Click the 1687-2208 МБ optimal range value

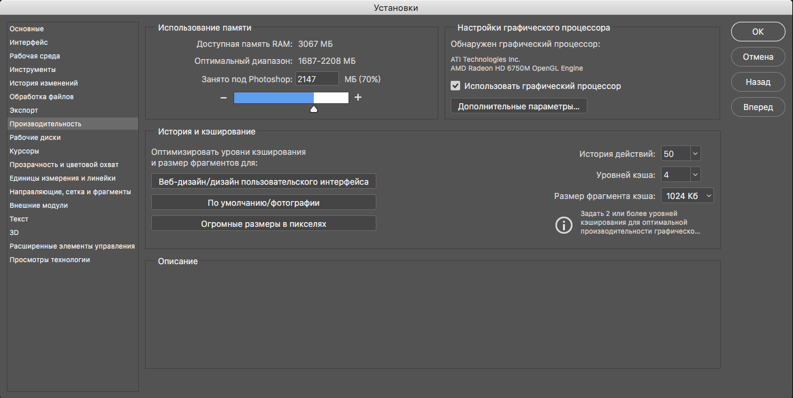[x=327, y=61]
